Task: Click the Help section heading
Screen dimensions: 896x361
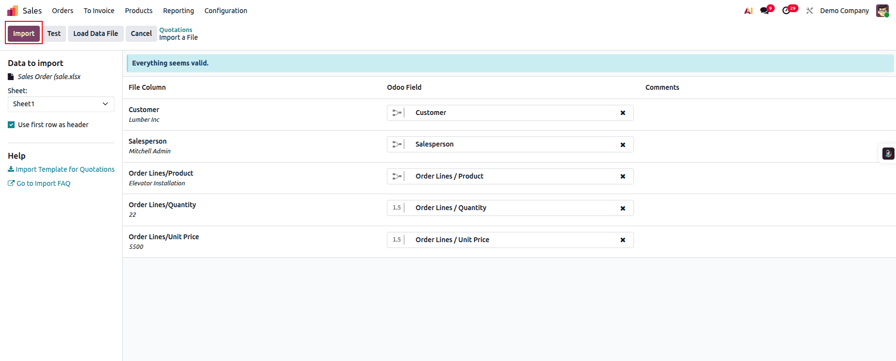Action: 17,156
